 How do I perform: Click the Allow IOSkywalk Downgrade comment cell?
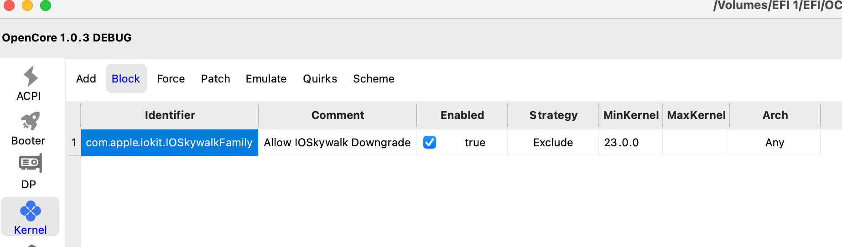337,143
